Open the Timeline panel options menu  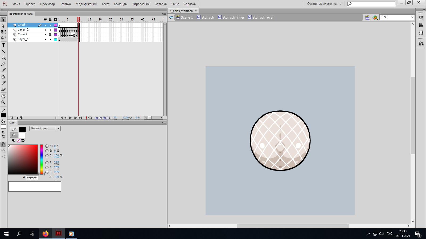(164, 14)
